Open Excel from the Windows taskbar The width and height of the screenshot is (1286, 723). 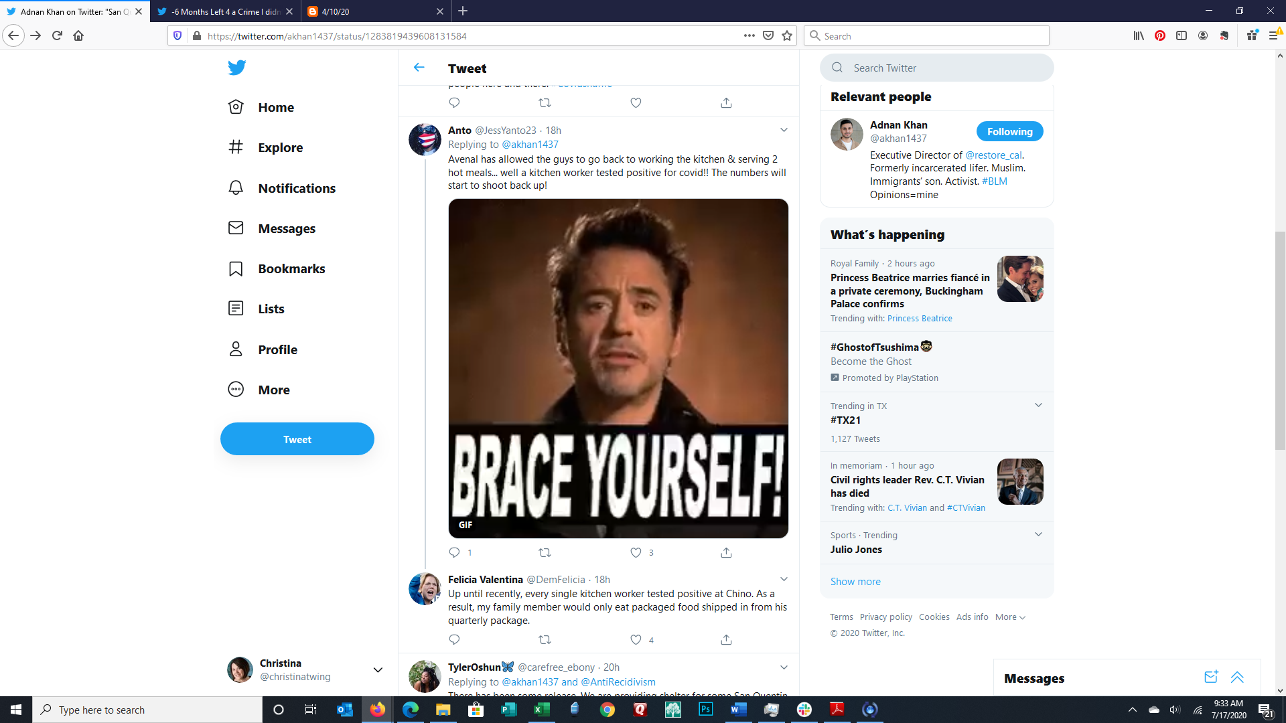(x=541, y=710)
